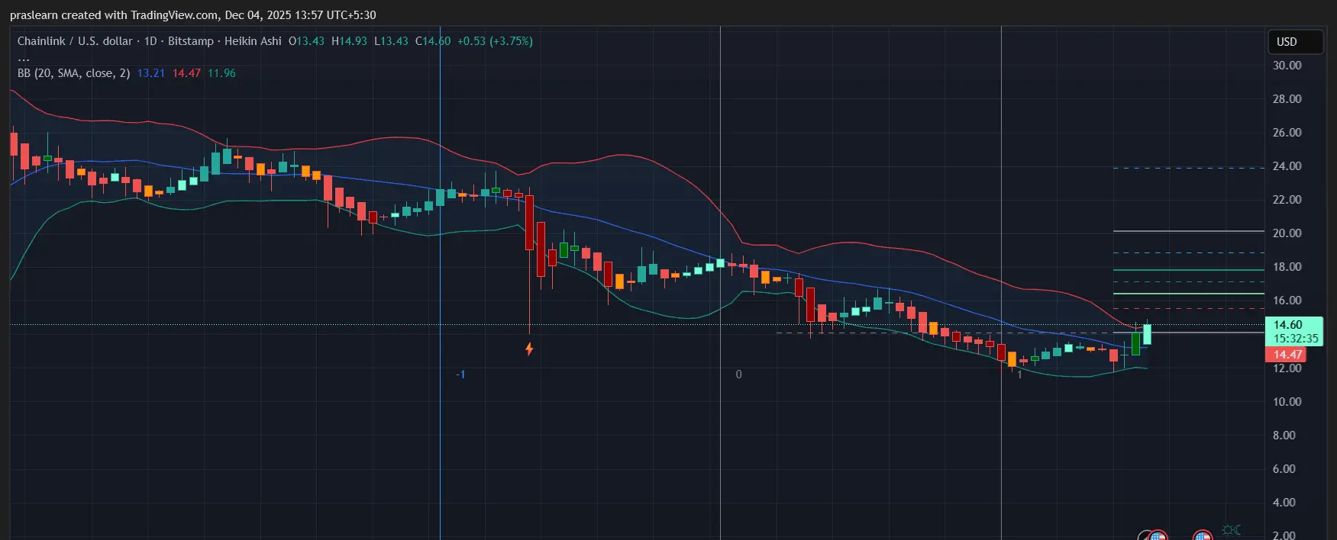1337x540 pixels.
Task: Click the latest mint-green Heikin Ashi candle
Action: pos(1147,334)
